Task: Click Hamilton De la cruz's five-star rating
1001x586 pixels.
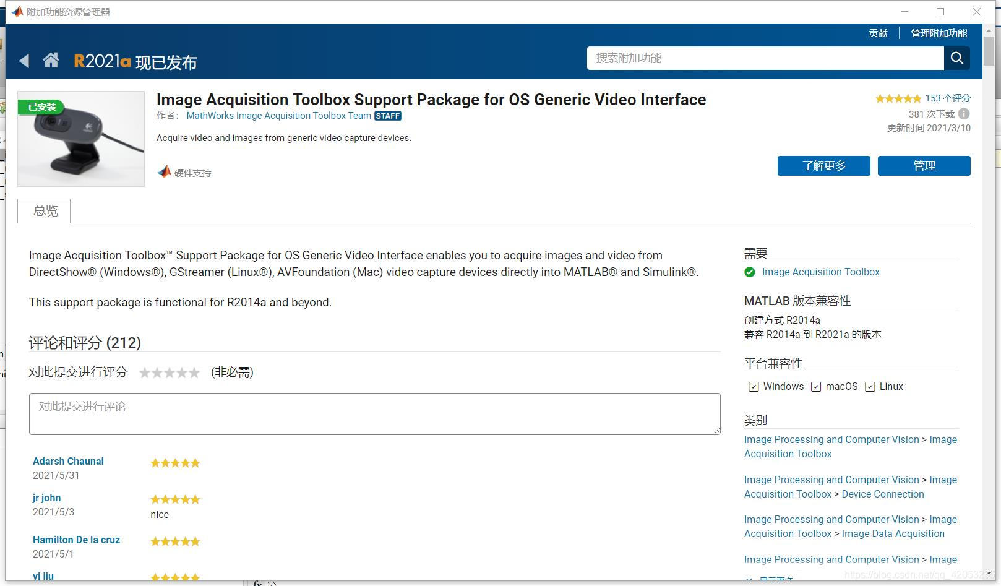Action: (175, 542)
